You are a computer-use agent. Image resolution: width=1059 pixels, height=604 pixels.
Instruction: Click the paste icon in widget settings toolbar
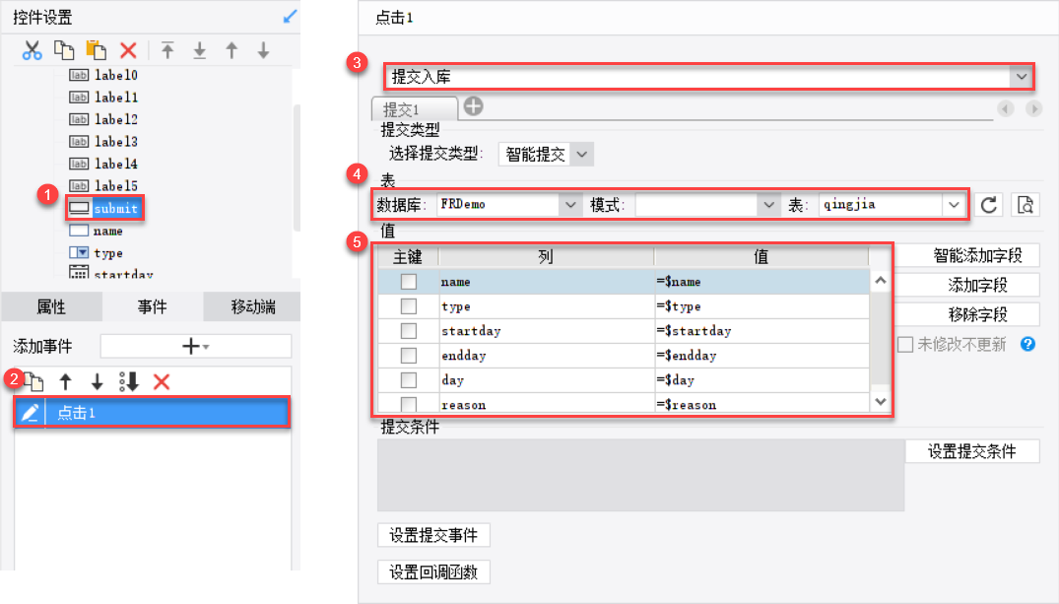96,50
